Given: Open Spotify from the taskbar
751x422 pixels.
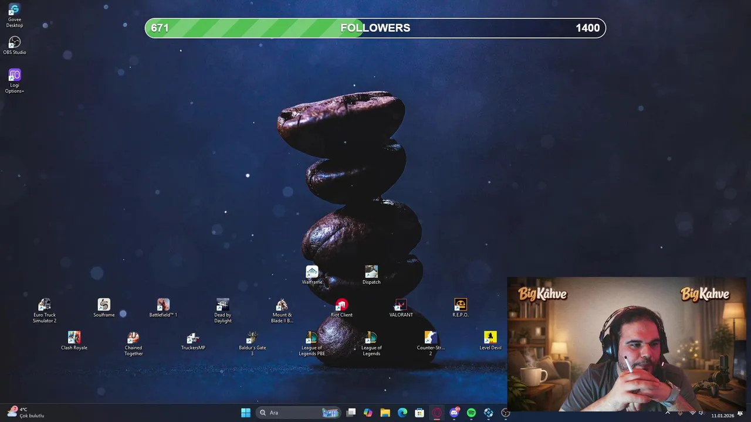Looking at the screenshot, I should coord(471,413).
